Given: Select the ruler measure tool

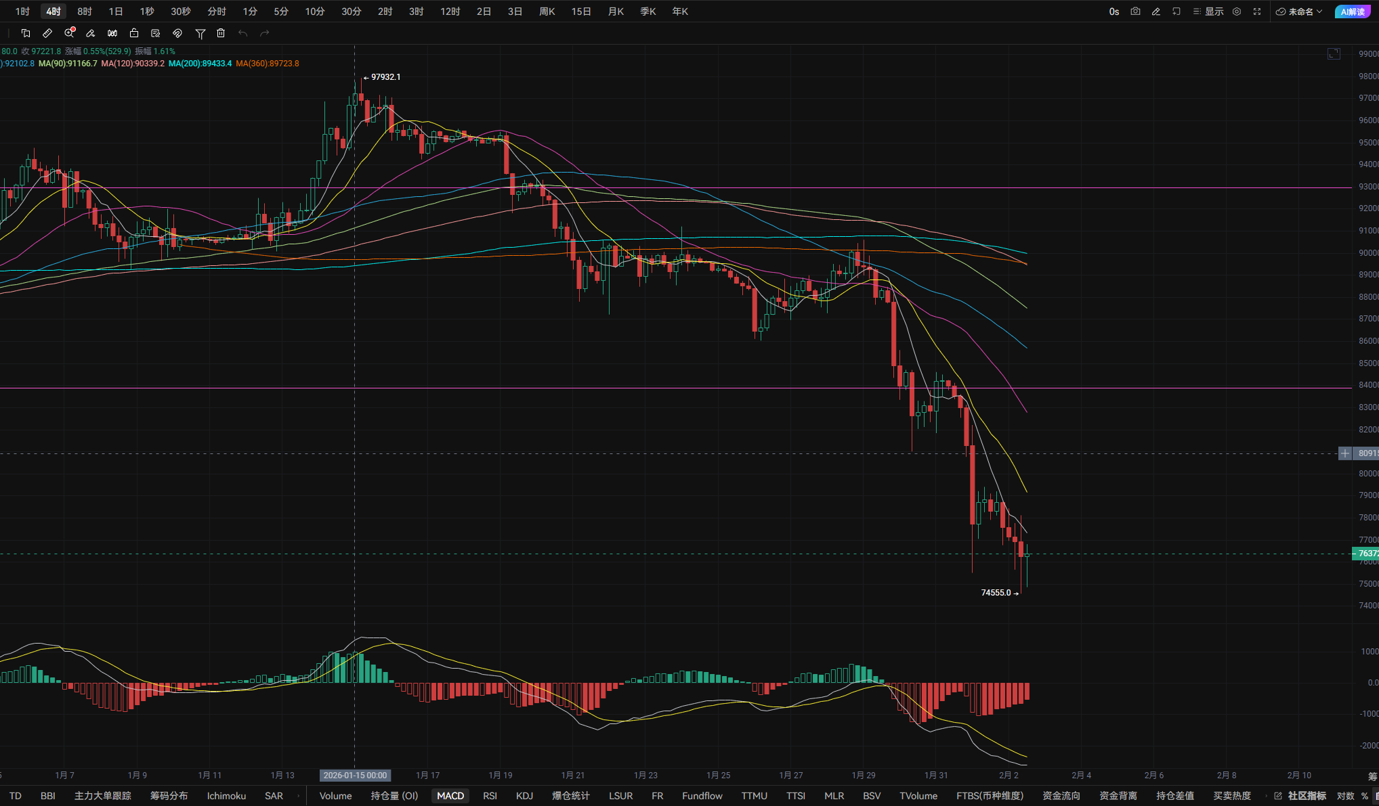Looking at the screenshot, I should pos(47,33).
